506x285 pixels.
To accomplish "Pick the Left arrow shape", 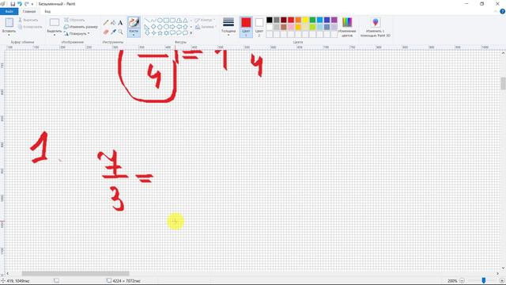I will click(x=179, y=27).
